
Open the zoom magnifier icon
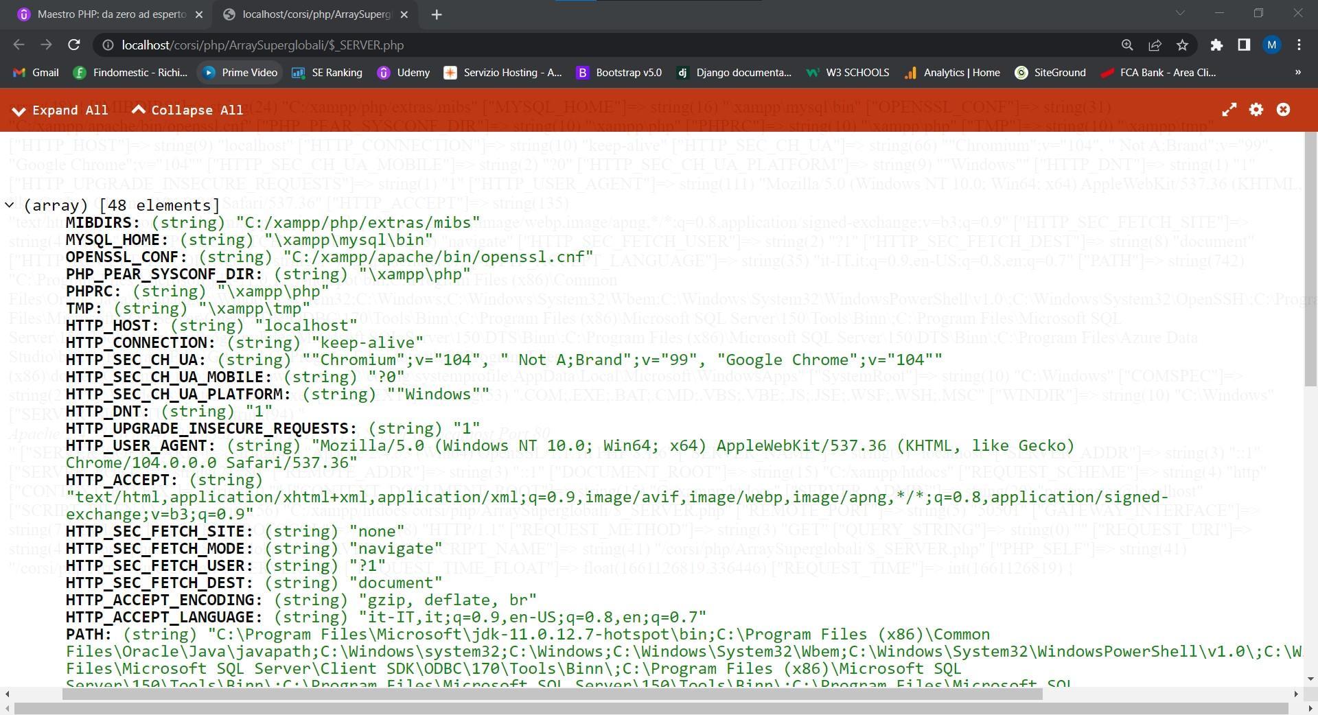(1126, 45)
